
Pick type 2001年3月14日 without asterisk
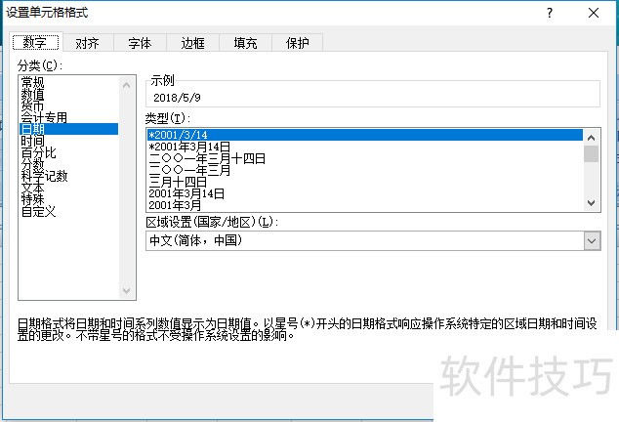pos(365,193)
